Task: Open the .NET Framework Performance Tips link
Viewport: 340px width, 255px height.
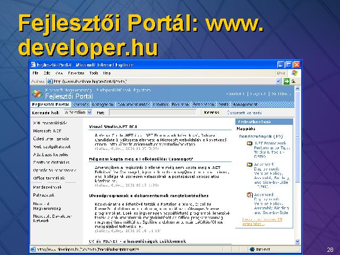Action: tap(272, 150)
